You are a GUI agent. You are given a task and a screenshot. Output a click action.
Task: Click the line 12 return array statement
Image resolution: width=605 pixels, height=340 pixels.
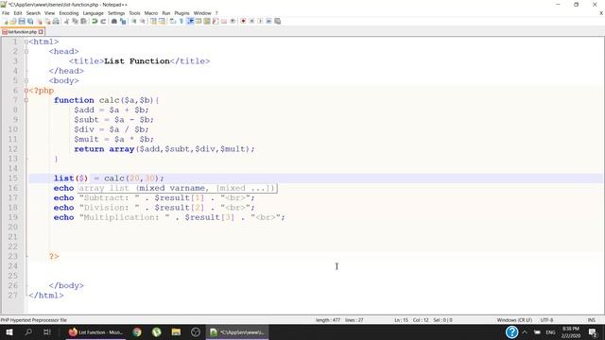click(164, 149)
